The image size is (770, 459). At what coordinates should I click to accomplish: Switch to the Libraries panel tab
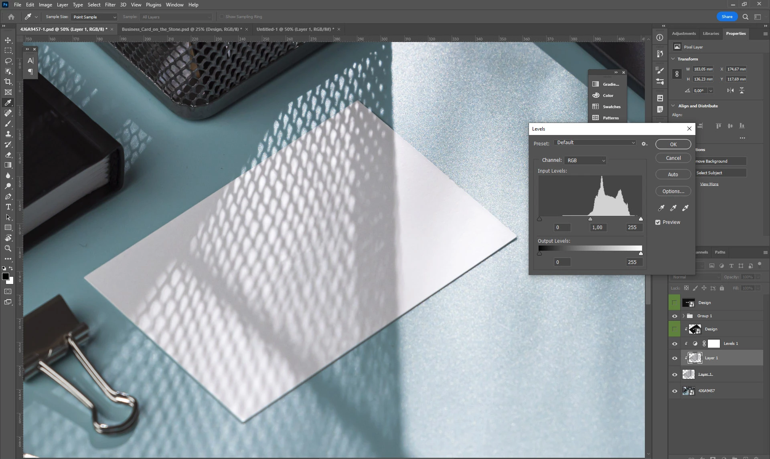coord(711,34)
